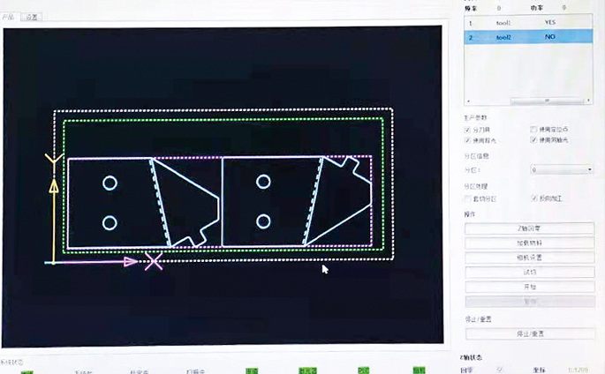Select the tool1 row marked YES
The image size is (605, 374).
point(527,23)
